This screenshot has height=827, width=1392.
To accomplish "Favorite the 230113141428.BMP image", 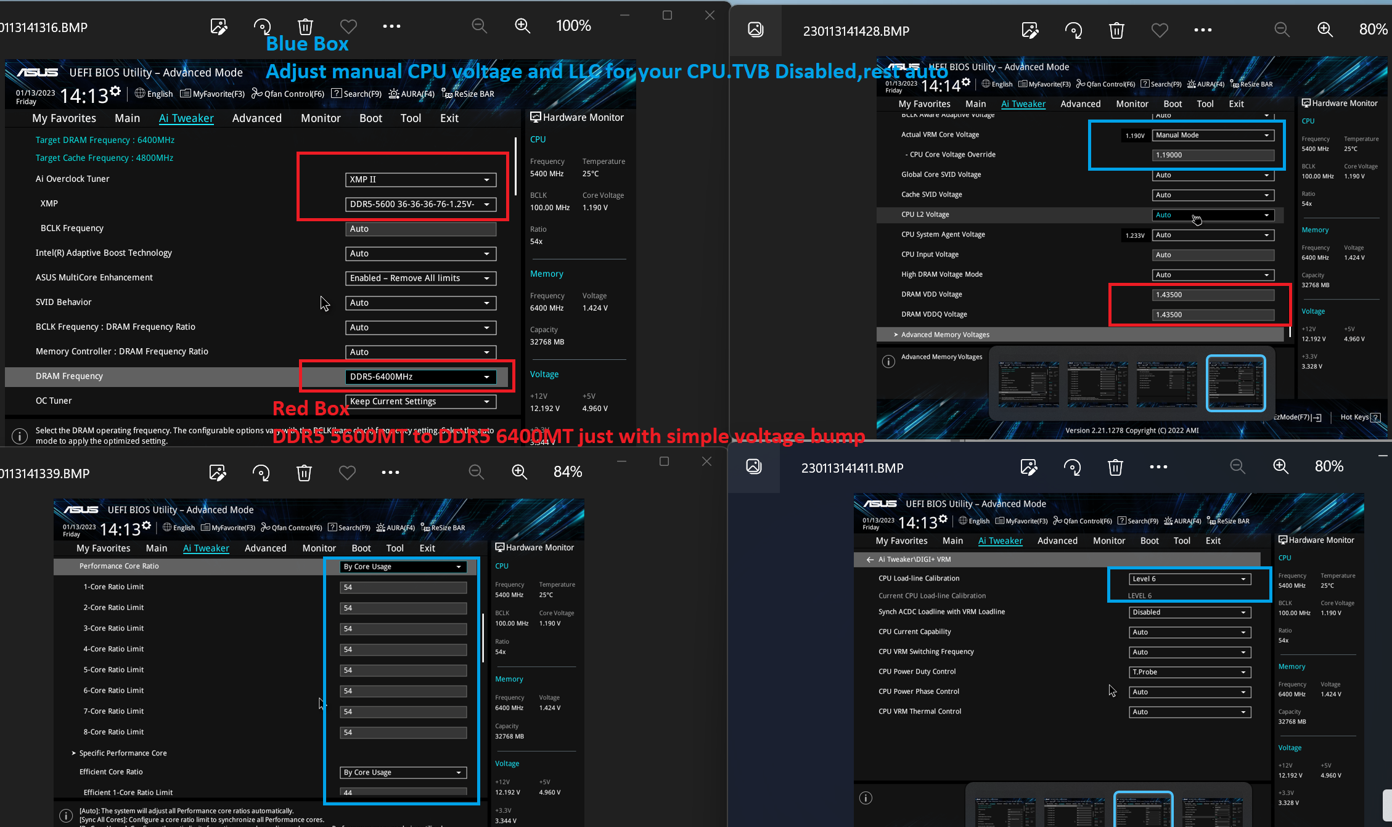I will 1160,30.
